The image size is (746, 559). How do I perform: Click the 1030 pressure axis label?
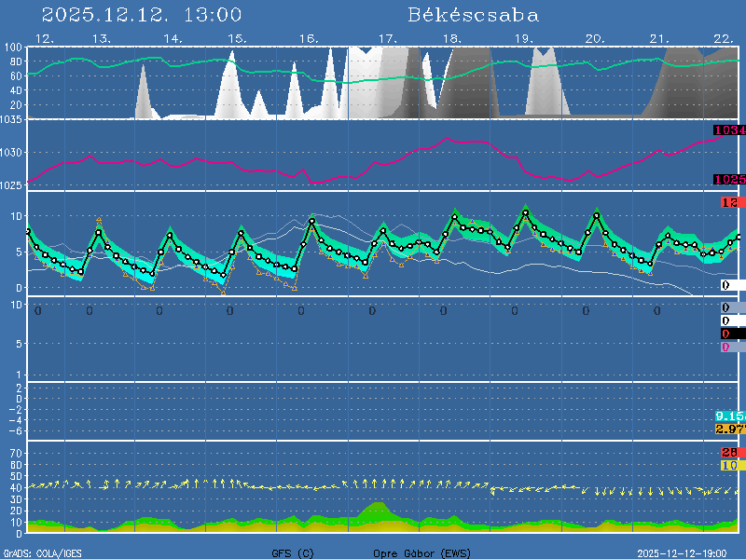tap(12, 153)
